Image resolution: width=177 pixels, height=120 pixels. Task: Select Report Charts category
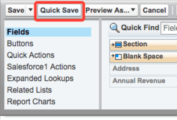(x=31, y=101)
